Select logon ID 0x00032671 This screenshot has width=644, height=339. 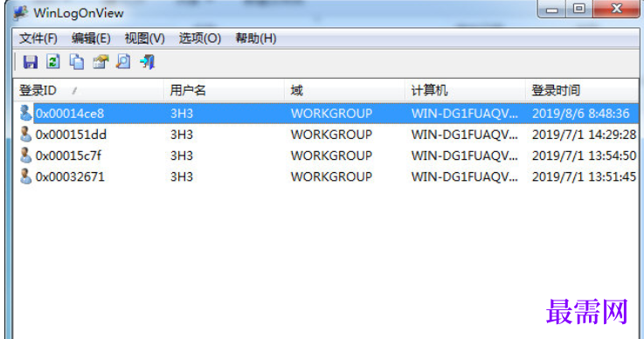(x=70, y=176)
